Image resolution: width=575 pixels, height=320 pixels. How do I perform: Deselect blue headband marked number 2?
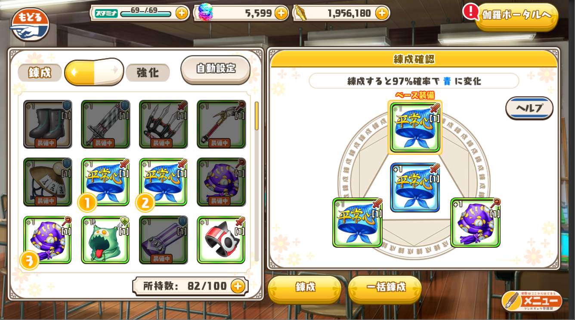(x=163, y=182)
